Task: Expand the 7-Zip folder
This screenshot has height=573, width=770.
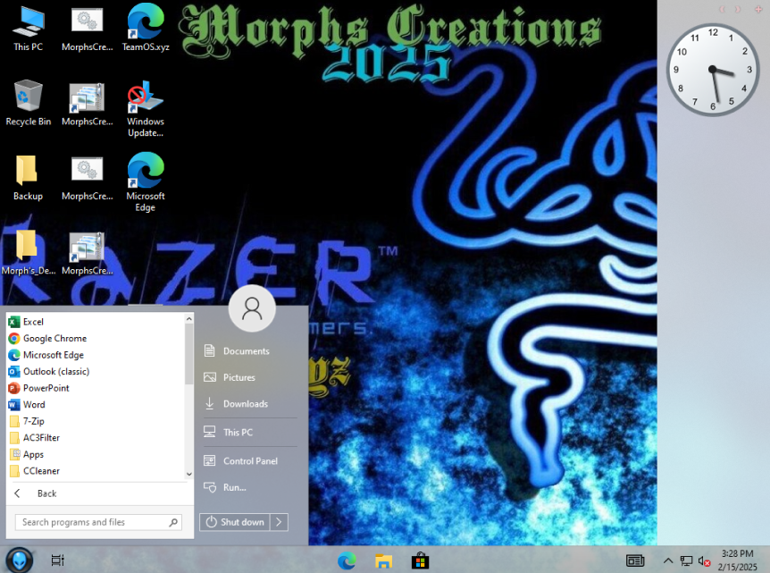Action: [x=96, y=421]
